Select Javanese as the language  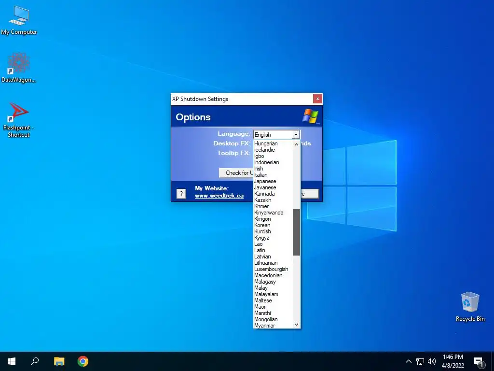(274, 188)
